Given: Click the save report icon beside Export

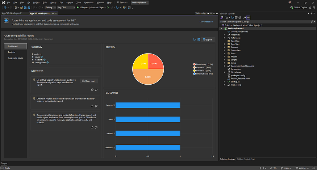Looking at the screenshot, I should (199, 39).
